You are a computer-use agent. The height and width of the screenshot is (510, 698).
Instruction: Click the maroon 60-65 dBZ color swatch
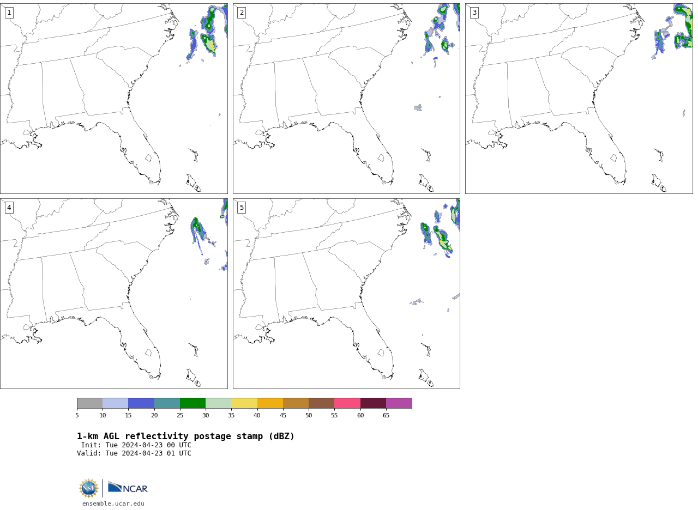pyautogui.click(x=373, y=403)
